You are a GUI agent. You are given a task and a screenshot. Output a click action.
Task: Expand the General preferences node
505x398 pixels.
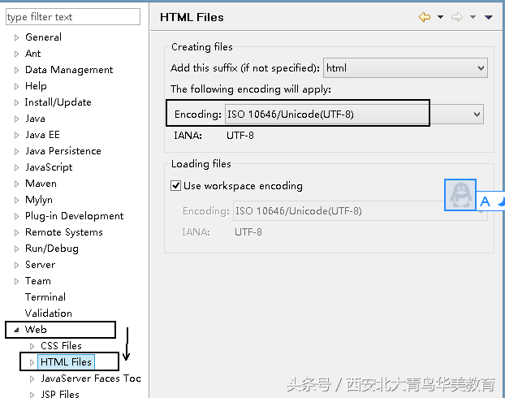[16, 37]
